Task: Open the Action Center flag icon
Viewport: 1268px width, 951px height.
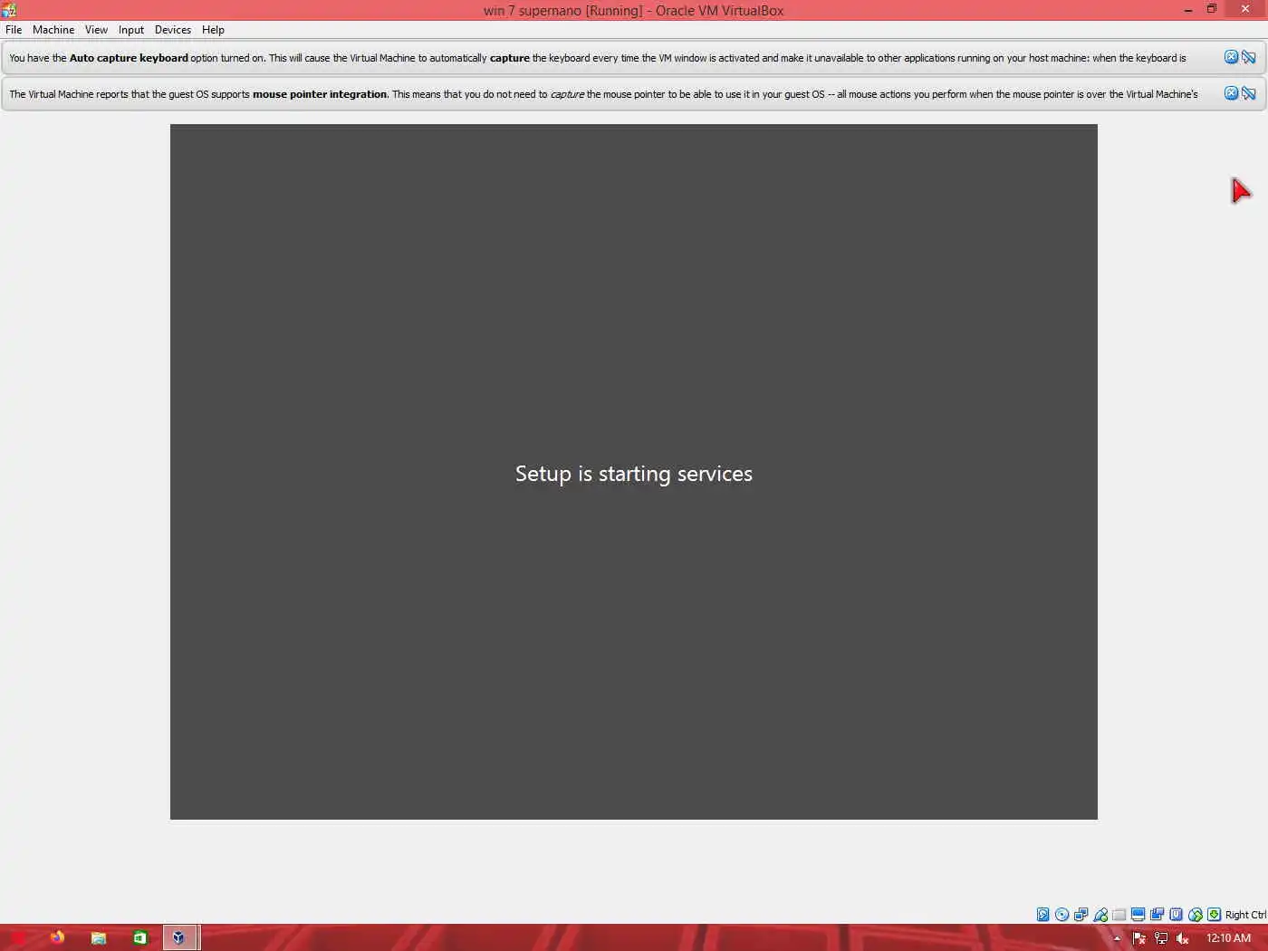Action: pyautogui.click(x=1139, y=938)
